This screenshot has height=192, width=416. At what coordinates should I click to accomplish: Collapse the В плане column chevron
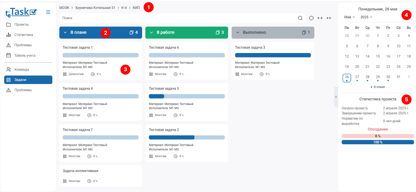point(65,33)
